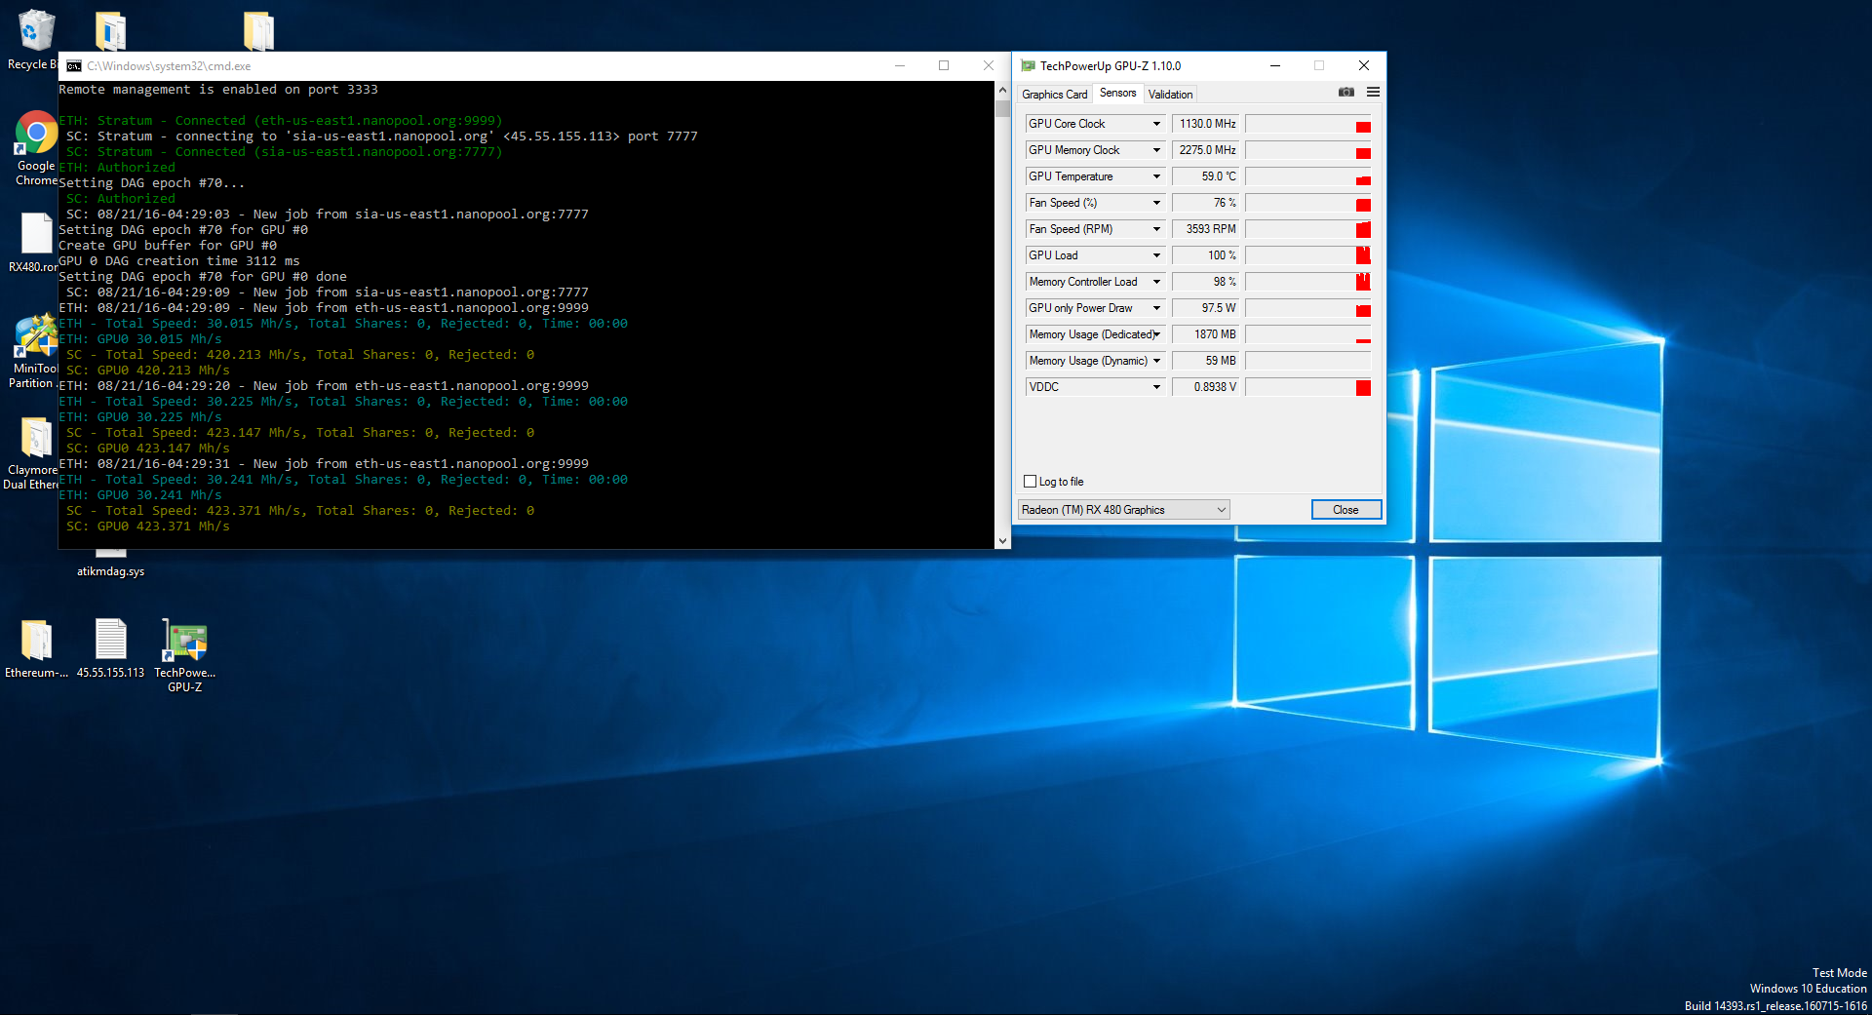1872x1015 pixels.
Task: Click the GPU-Z screenshot camera icon
Action: [1346, 93]
